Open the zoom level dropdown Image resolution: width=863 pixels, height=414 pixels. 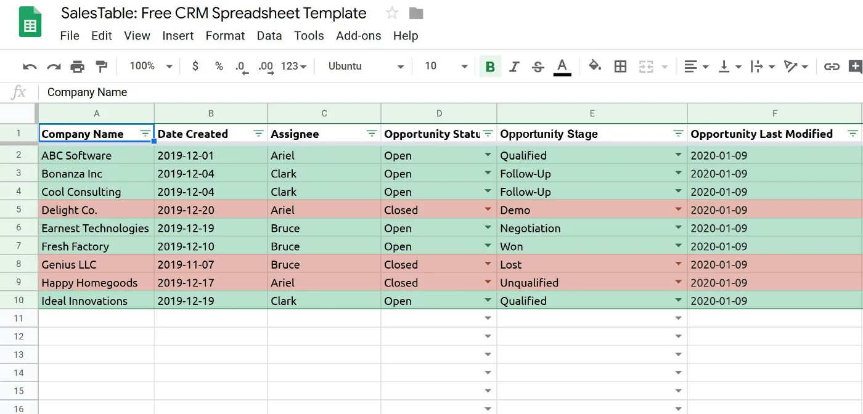(x=149, y=66)
